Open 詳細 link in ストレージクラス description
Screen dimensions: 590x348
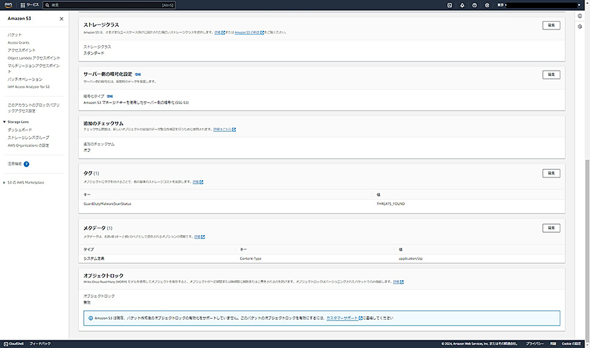(220, 33)
